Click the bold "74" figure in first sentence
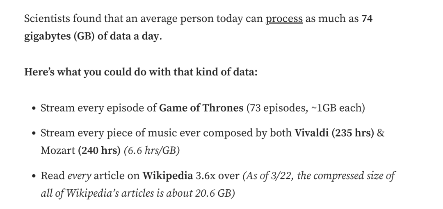This screenshot has width=443, height=209. (x=367, y=18)
